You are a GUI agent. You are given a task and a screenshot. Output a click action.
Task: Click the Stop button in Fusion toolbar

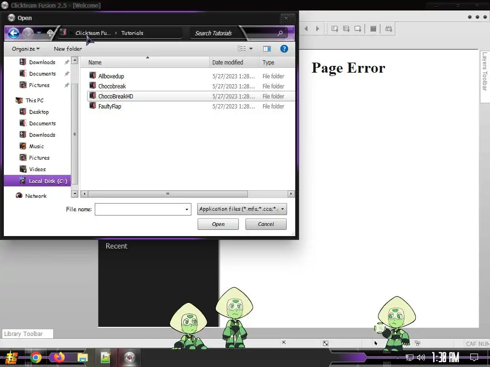click(x=373, y=29)
